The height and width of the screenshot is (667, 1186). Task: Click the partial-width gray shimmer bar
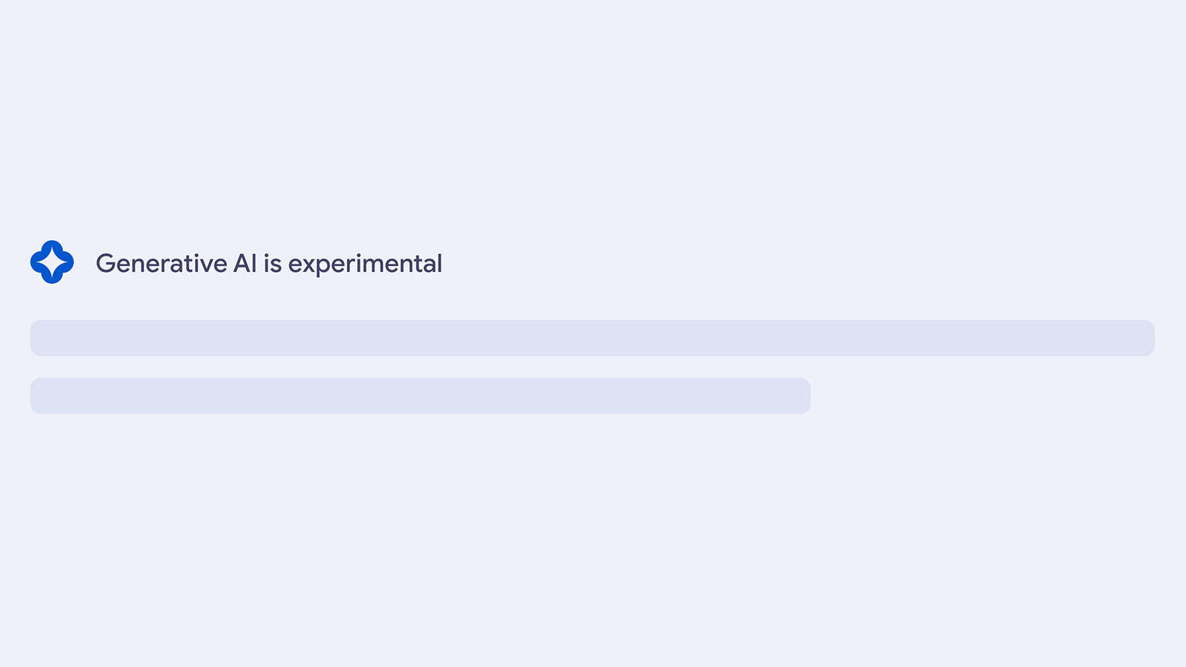pyautogui.click(x=420, y=396)
